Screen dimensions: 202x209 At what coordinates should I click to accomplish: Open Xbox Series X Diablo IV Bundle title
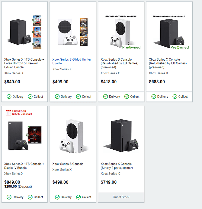pos(24,166)
